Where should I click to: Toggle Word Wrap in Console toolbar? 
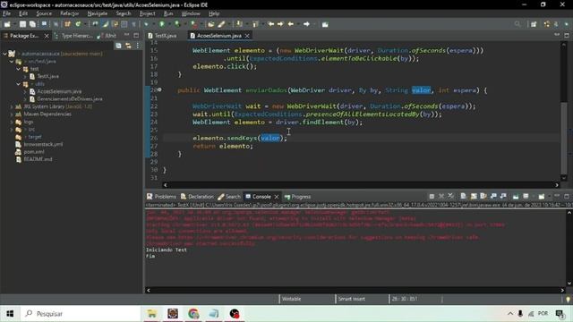click(x=483, y=197)
